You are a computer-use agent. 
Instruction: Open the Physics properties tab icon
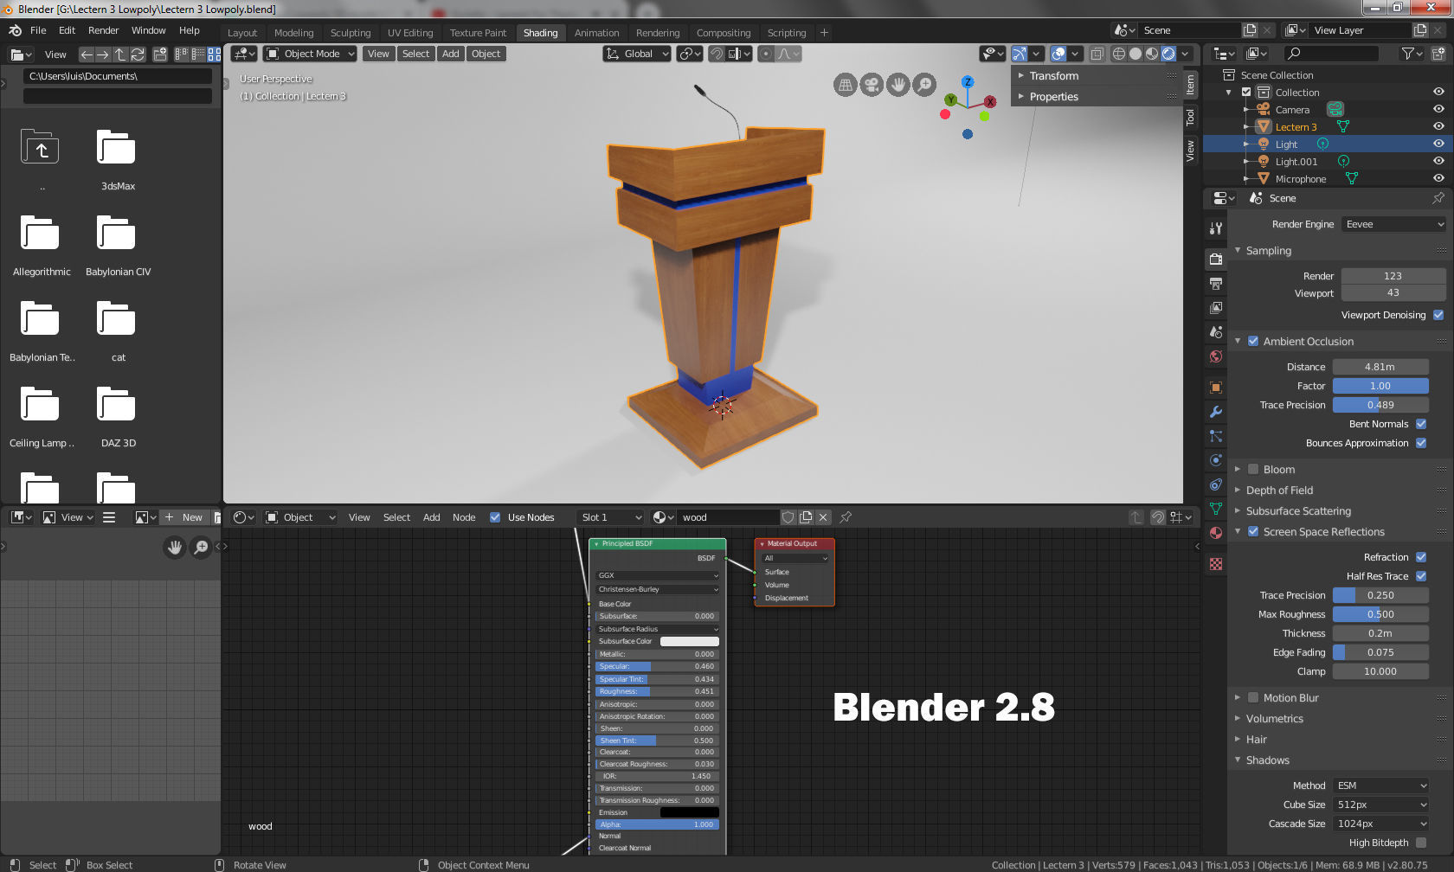coord(1216,460)
